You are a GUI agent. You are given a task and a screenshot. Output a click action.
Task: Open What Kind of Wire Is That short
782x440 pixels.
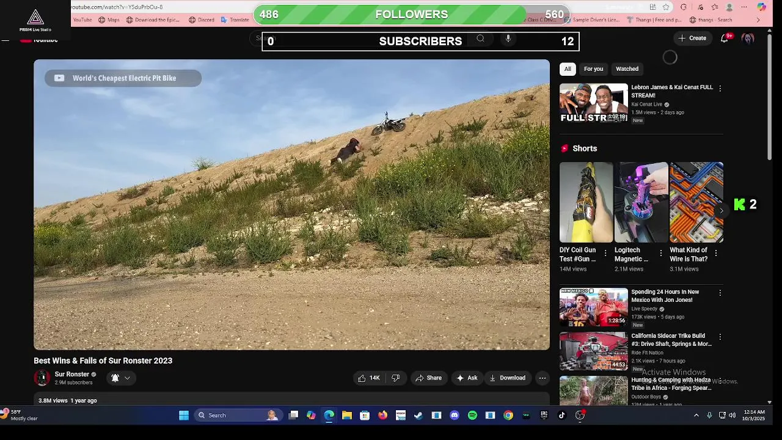[696, 202]
